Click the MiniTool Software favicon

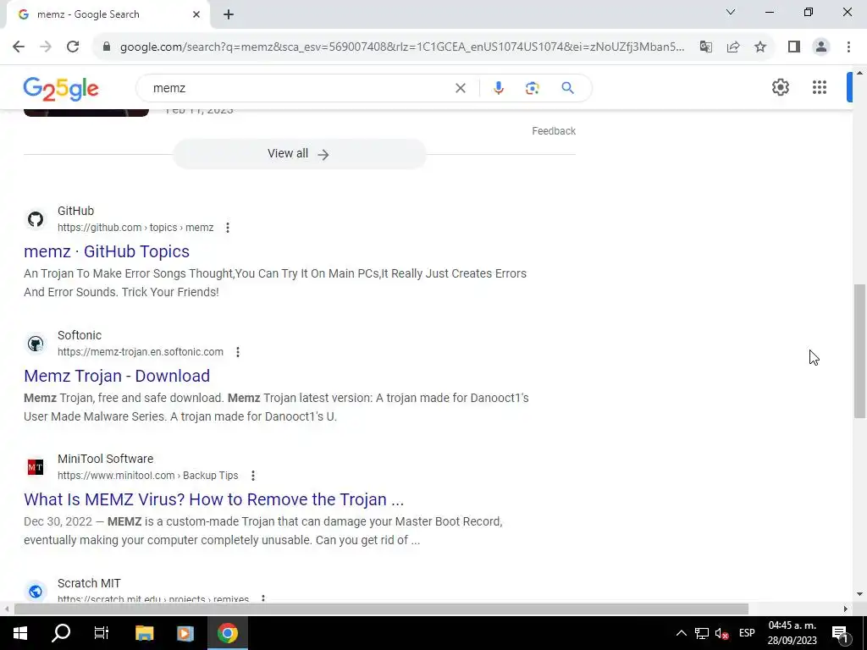click(36, 467)
